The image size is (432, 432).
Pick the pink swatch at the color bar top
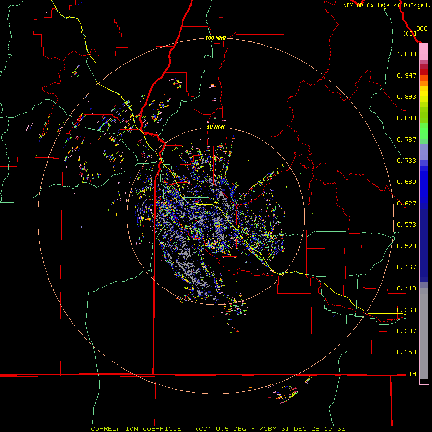pyautogui.click(x=424, y=51)
